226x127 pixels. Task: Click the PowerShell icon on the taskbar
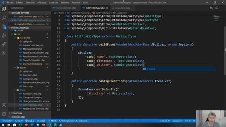[x=61, y=125]
